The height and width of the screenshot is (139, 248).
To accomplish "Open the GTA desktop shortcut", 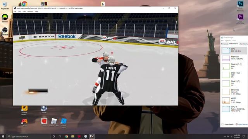I will pos(44,3).
